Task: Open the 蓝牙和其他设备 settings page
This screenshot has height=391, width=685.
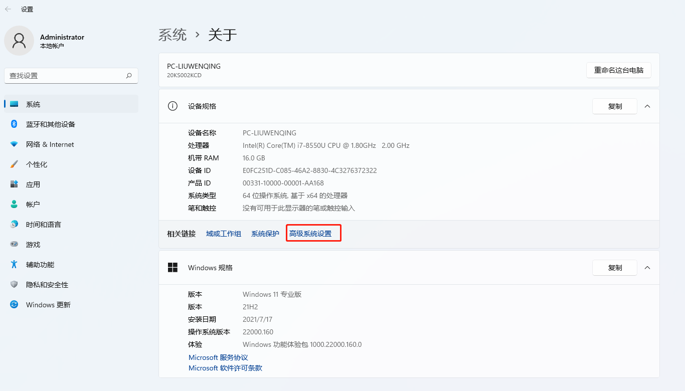Action: coord(71,124)
